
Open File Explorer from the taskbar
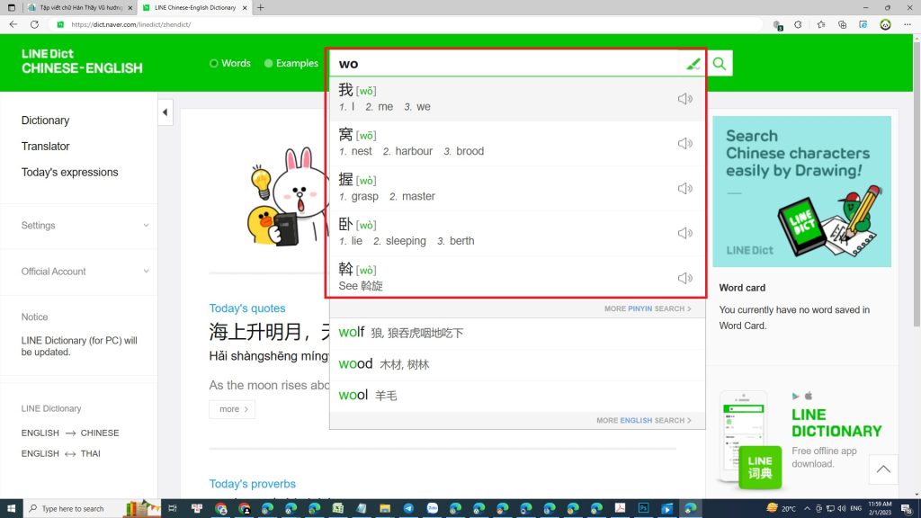[385, 509]
